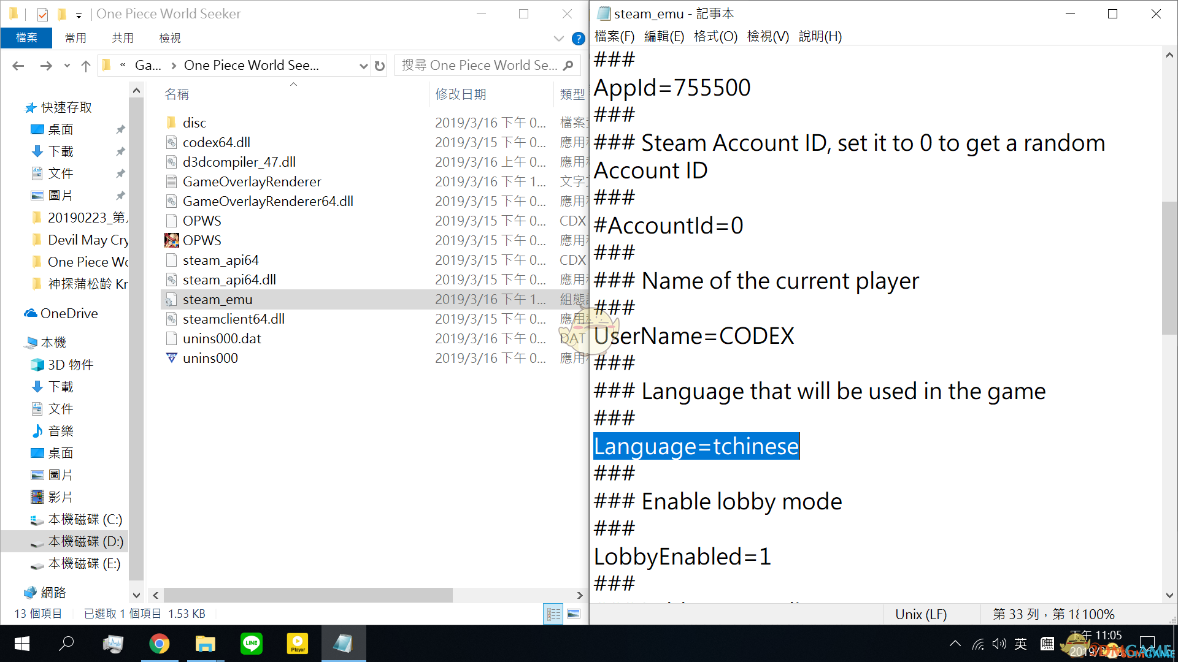Select the steam_emu config file
The height and width of the screenshot is (662, 1178).
point(218,299)
